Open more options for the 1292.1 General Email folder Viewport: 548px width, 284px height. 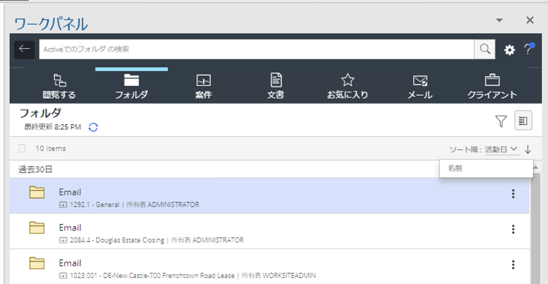(x=513, y=194)
